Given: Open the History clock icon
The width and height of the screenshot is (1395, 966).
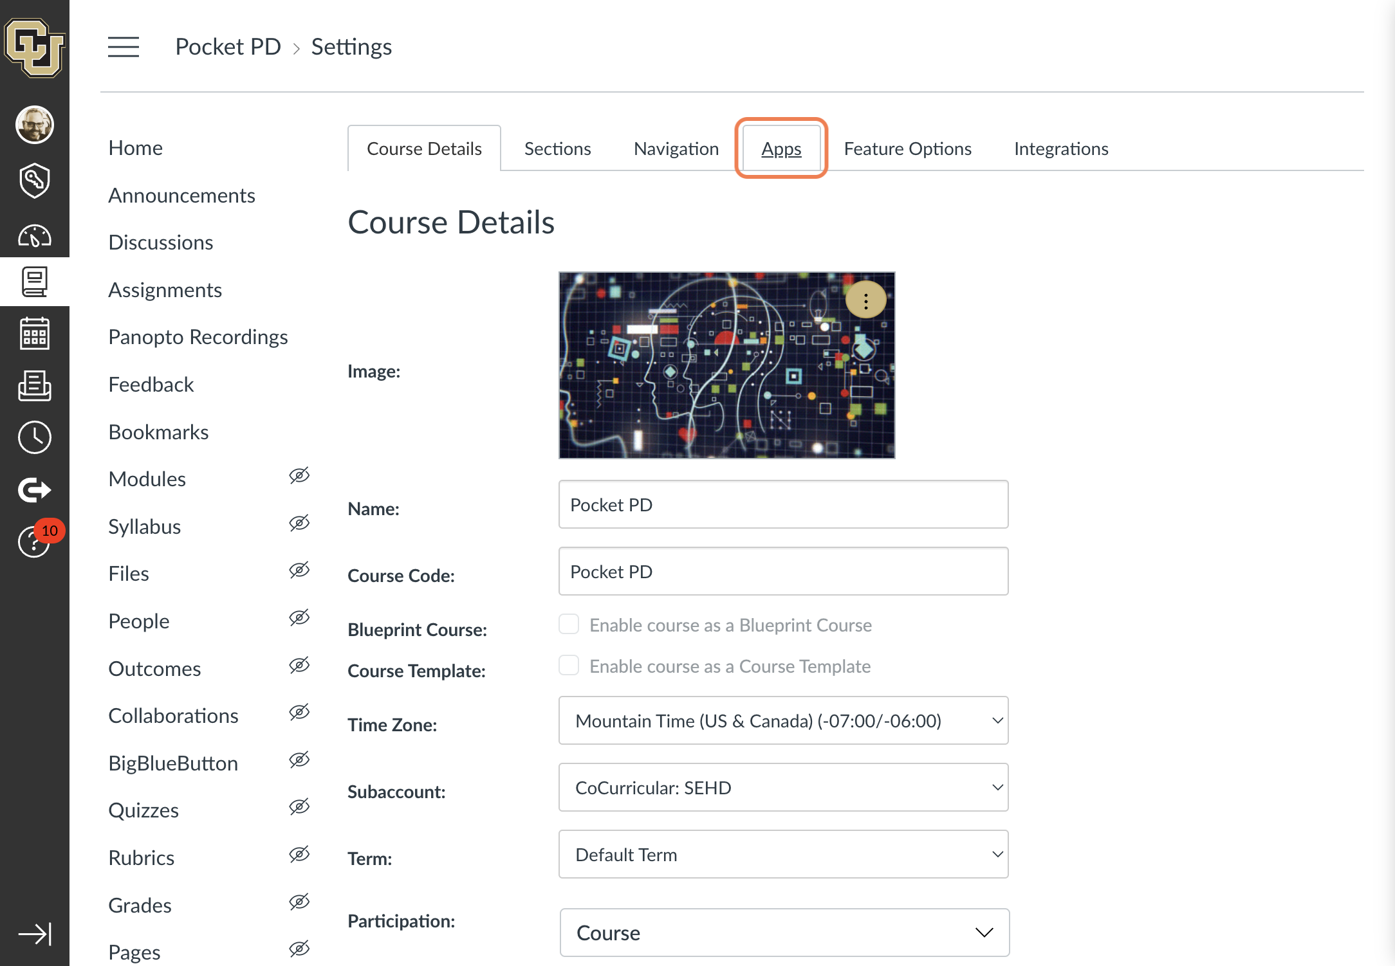Looking at the screenshot, I should pos(35,437).
